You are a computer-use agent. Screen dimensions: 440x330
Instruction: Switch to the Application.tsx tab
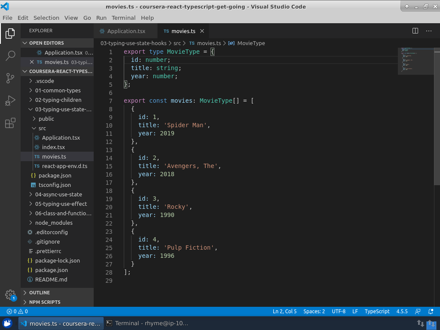pos(126,31)
